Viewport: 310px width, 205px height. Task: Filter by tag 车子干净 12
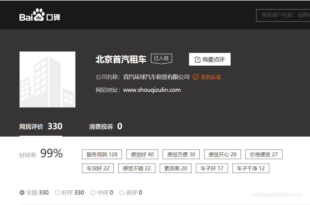tap(251, 168)
